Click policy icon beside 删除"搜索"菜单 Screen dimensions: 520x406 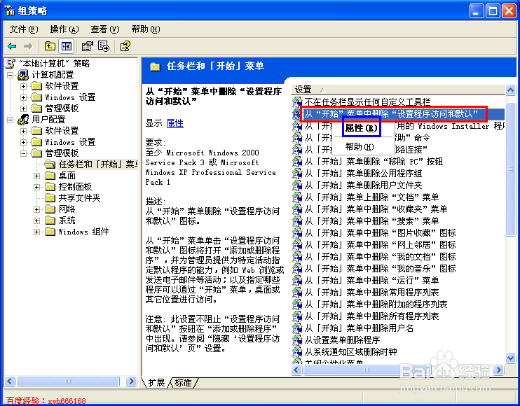[297, 221]
